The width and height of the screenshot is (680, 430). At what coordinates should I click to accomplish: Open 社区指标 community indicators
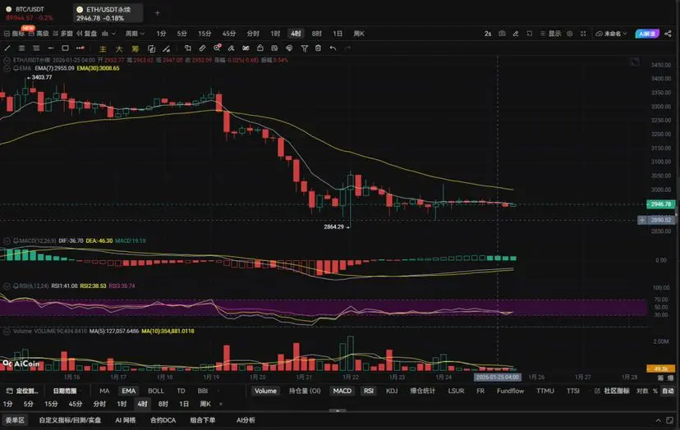point(612,391)
